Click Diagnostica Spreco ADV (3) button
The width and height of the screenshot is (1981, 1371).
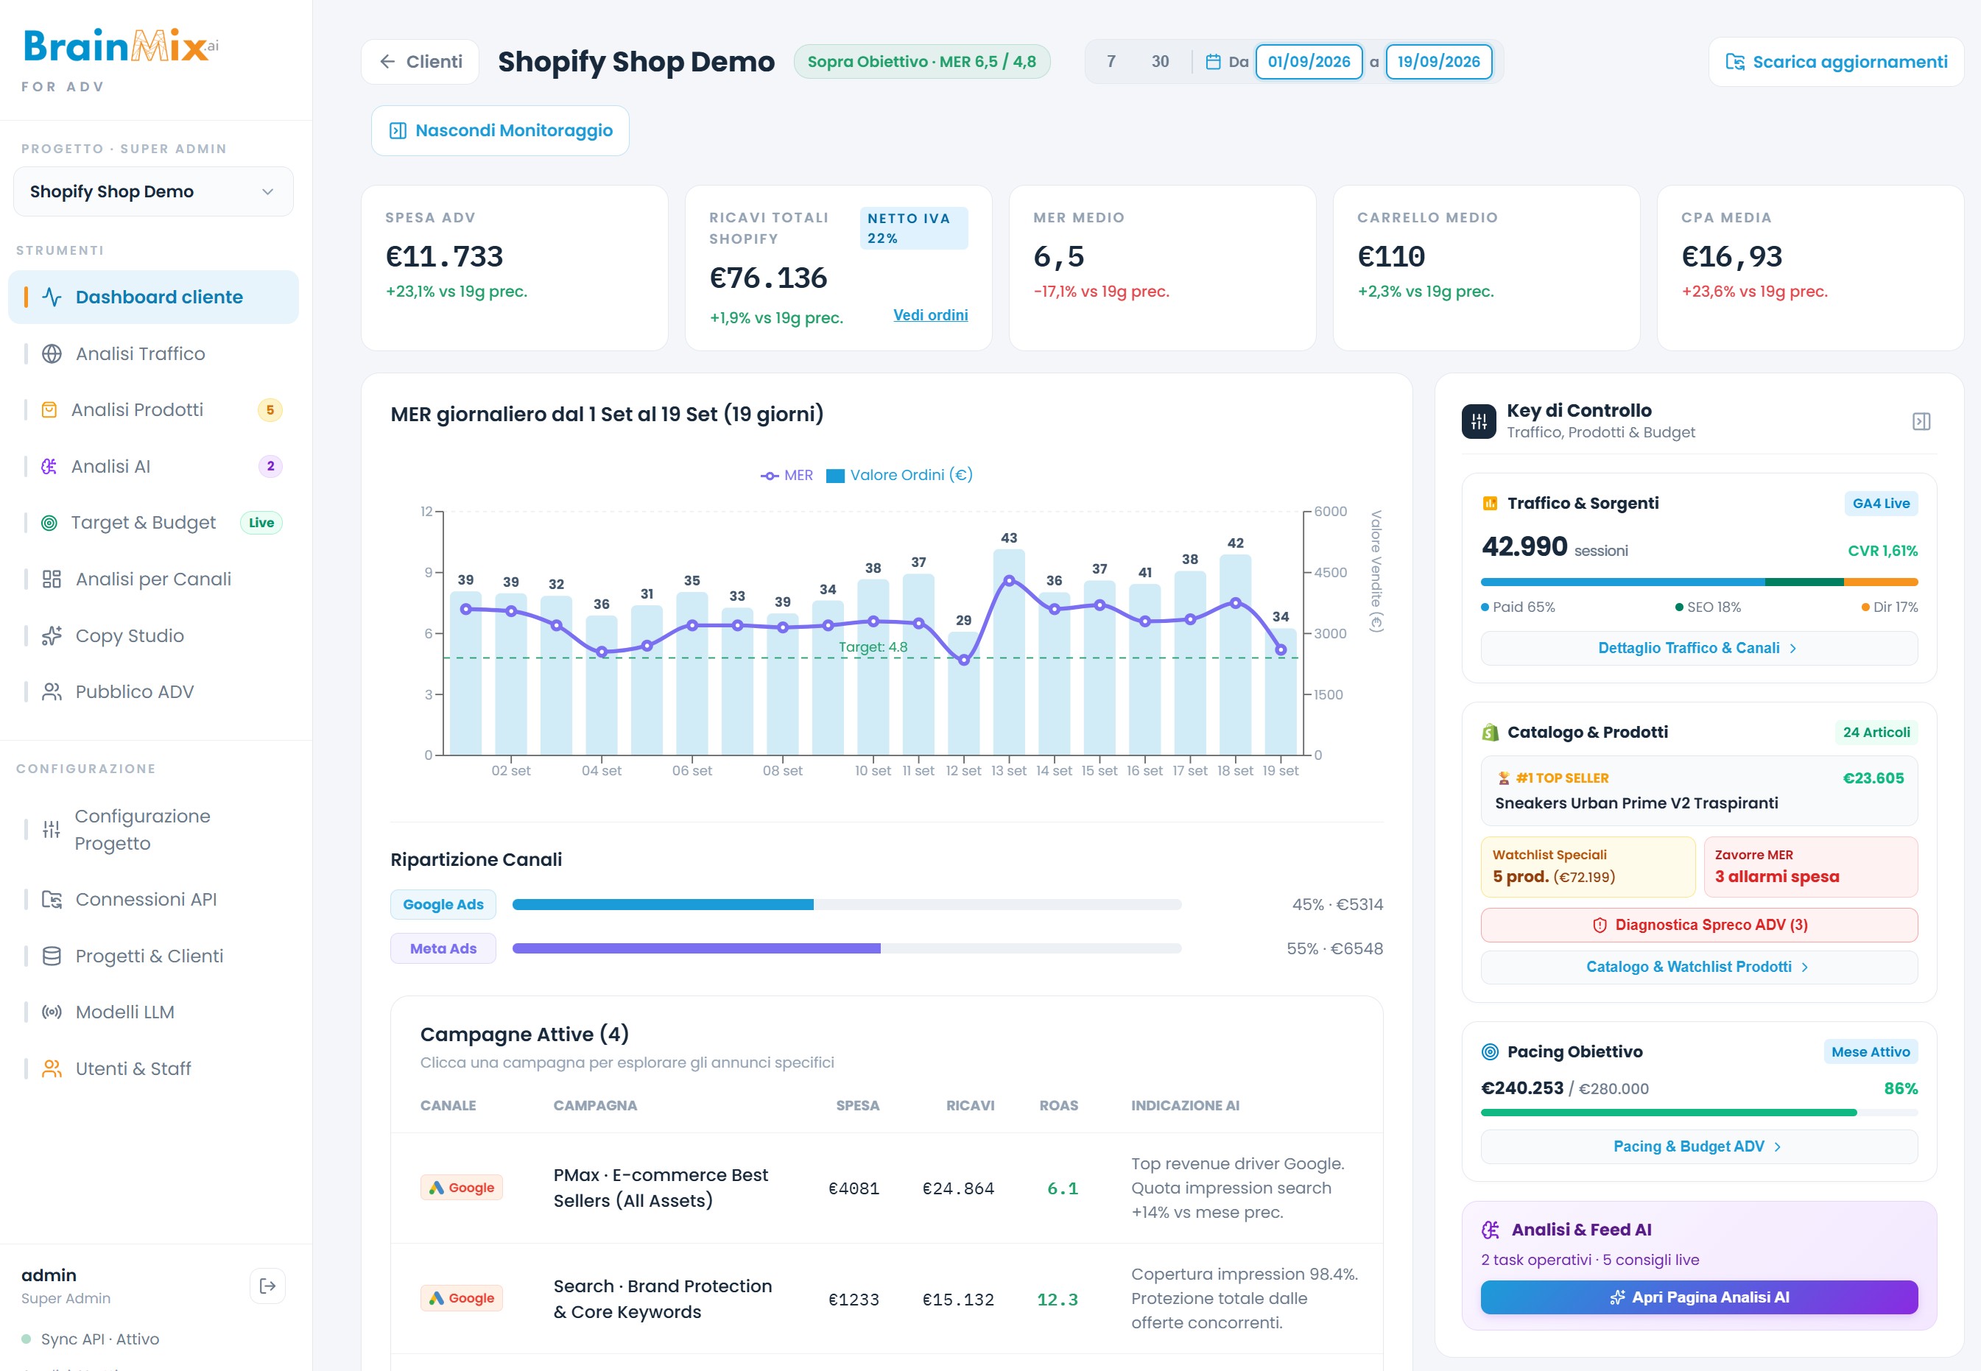(1698, 925)
